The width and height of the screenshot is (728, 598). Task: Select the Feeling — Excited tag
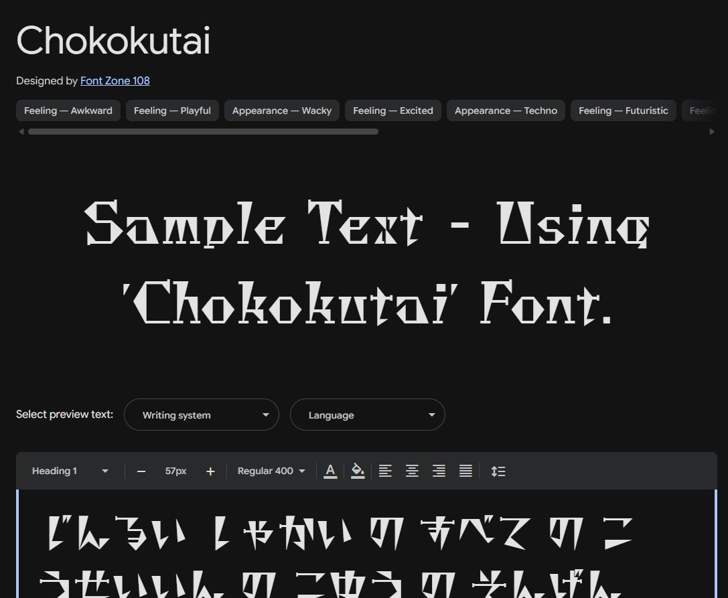click(x=392, y=110)
